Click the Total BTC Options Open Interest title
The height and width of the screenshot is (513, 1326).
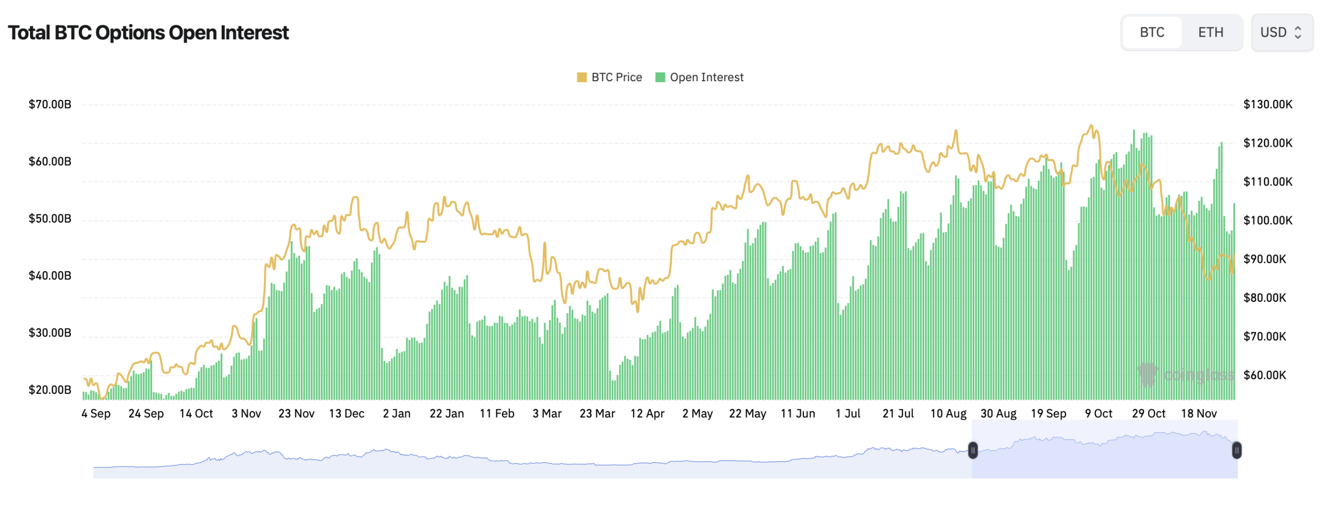[149, 32]
